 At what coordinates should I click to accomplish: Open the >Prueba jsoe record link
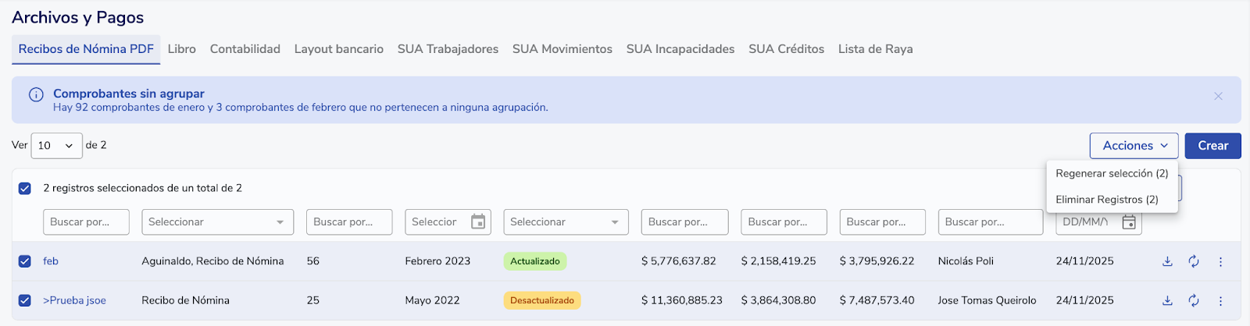tap(74, 300)
